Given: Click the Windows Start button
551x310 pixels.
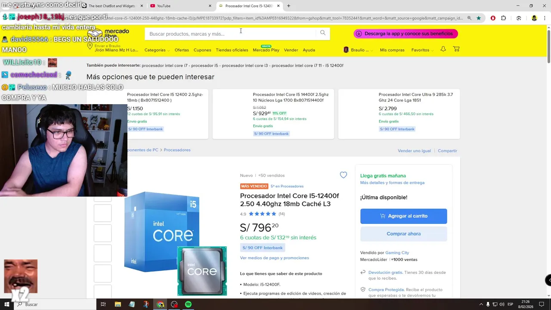Looking at the screenshot, I should (x=7, y=304).
